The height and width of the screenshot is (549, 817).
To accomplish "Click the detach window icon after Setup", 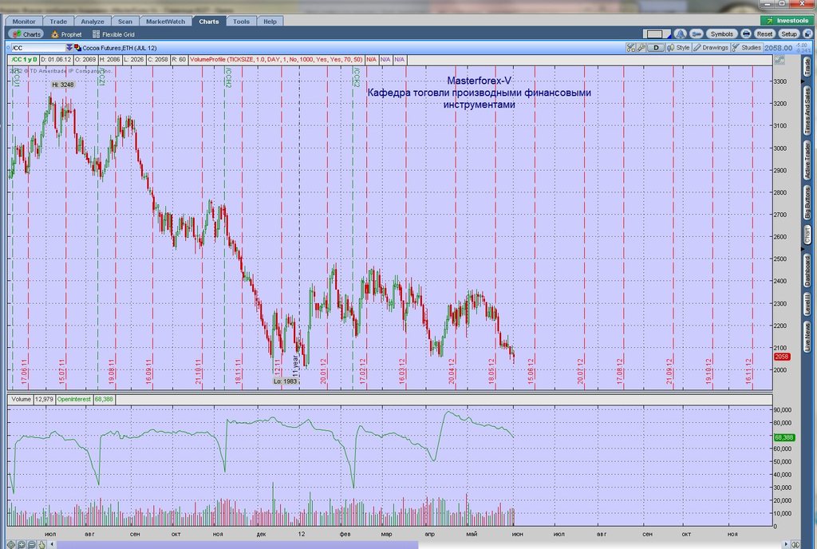I will pos(807,34).
